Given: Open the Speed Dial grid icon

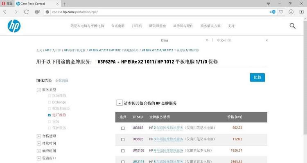Looking at the screenshot, I should pos(37,12).
